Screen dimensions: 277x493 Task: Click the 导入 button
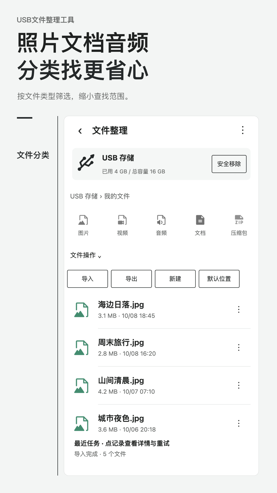(x=87, y=279)
